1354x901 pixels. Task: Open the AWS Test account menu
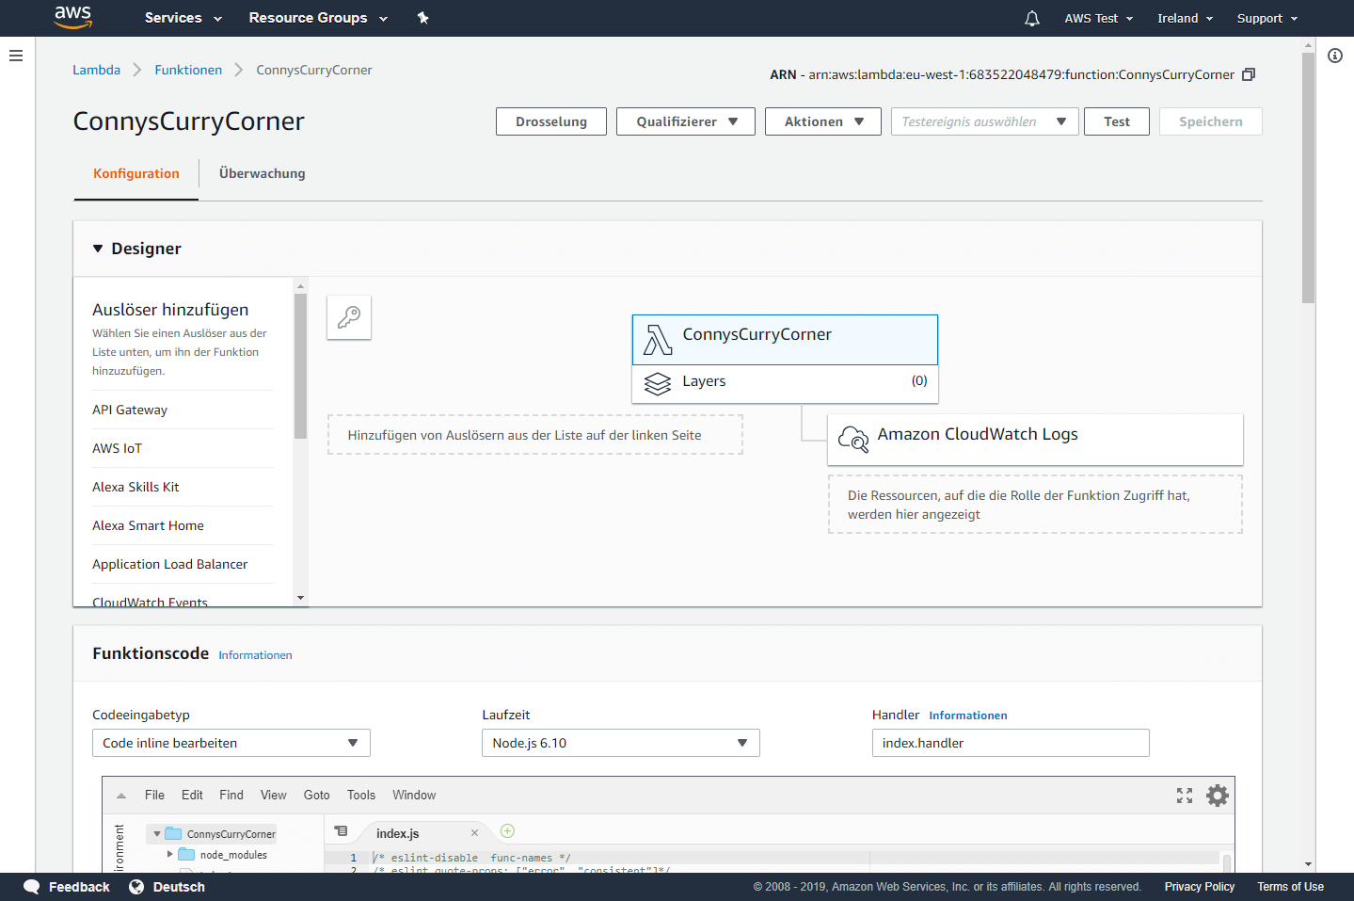pyautogui.click(x=1099, y=18)
